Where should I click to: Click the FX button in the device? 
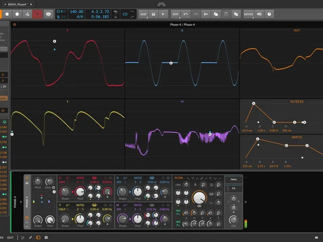pos(234,188)
